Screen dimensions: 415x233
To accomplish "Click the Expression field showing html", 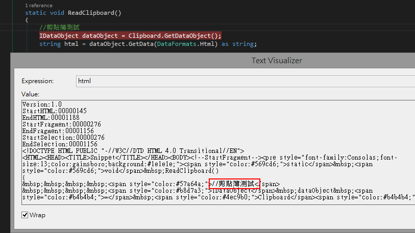I will point(245,81).
